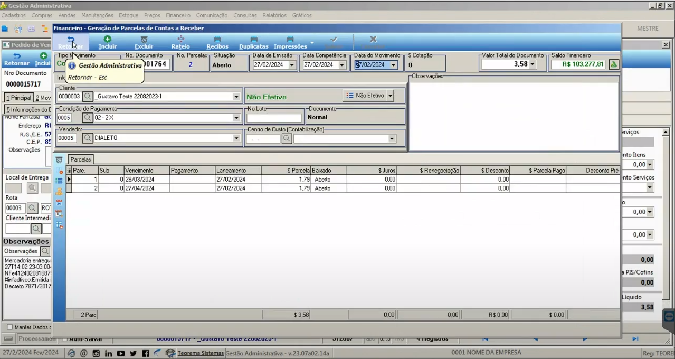This screenshot has height=359, width=675.
Task: Open the Não Efetivo dropdown button
Action: pyautogui.click(x=391, y=96)
